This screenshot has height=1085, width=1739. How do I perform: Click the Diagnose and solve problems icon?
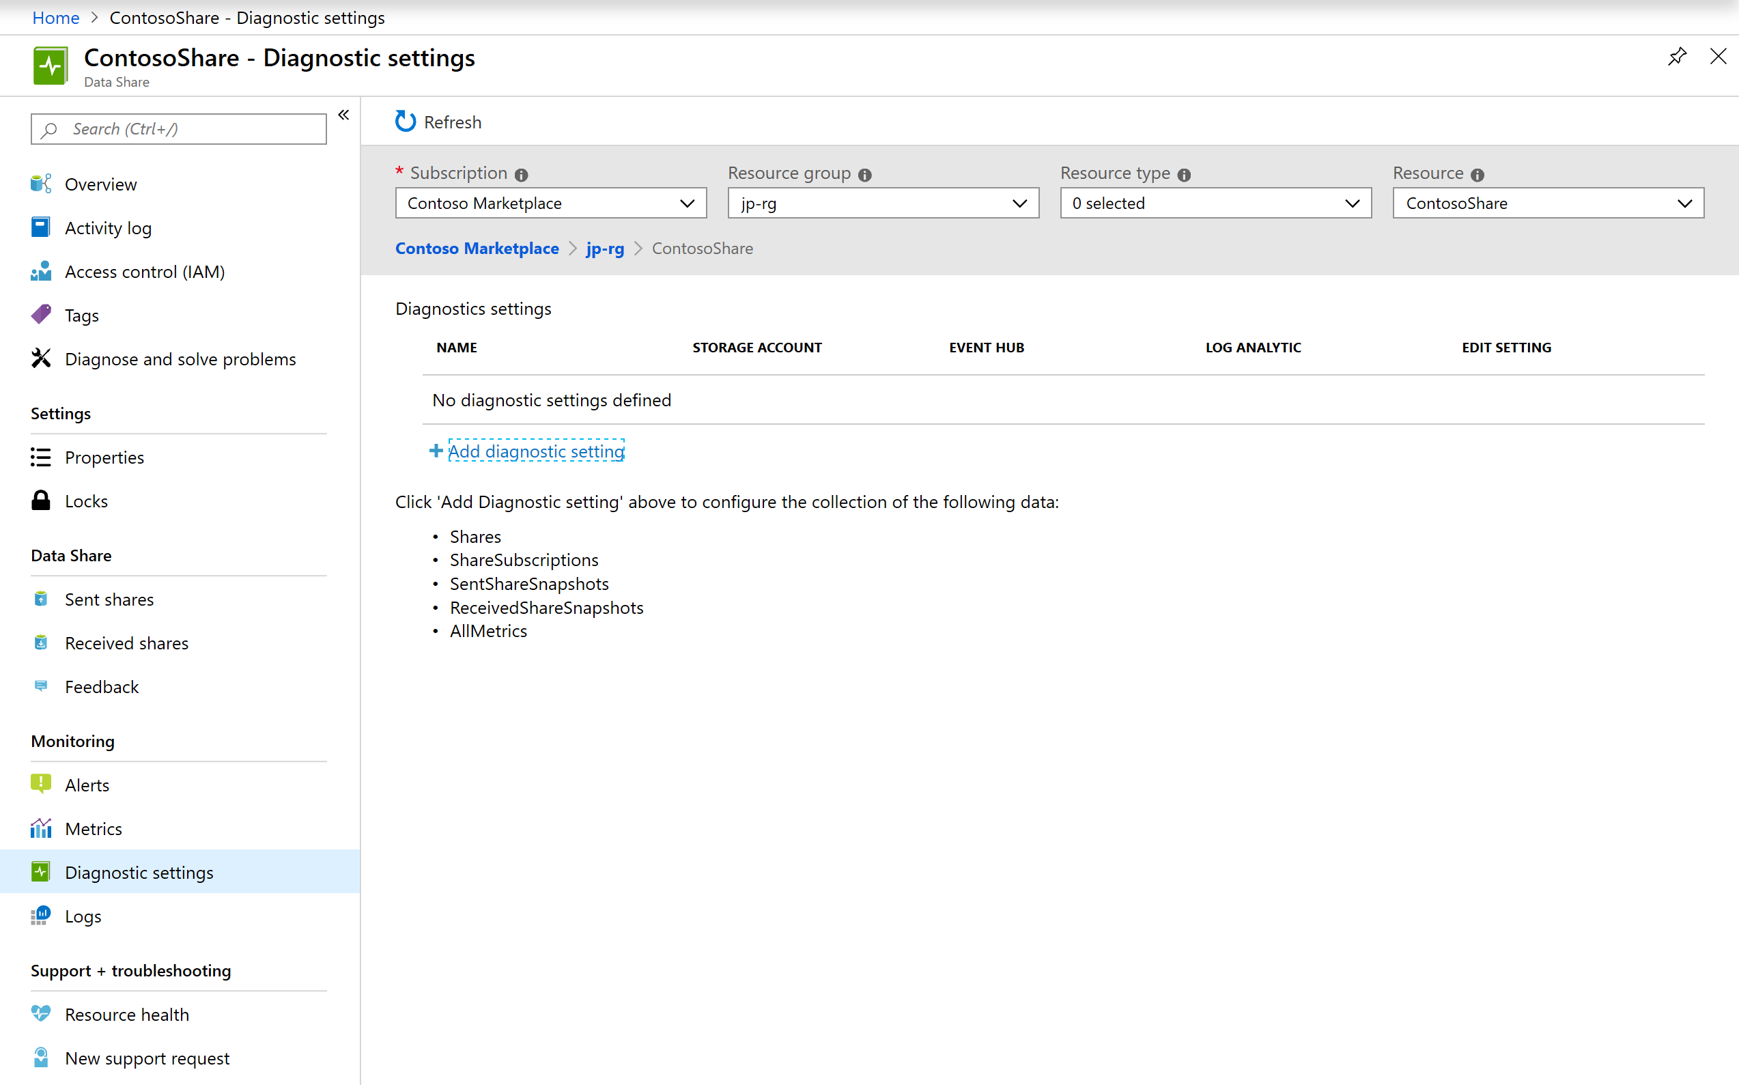[x=40, y=358]
